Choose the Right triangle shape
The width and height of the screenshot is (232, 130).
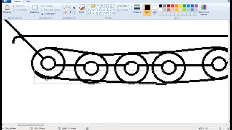click(x=90, y=10)
